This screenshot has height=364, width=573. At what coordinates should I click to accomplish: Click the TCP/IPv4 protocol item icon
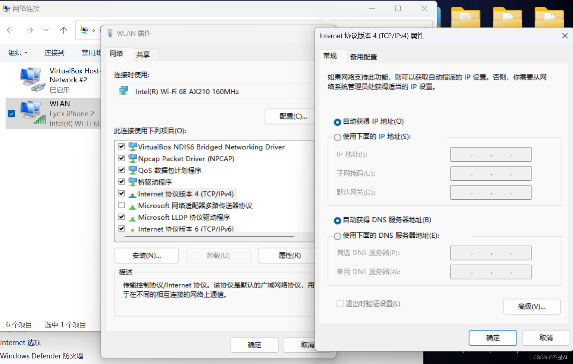(132, 195)
